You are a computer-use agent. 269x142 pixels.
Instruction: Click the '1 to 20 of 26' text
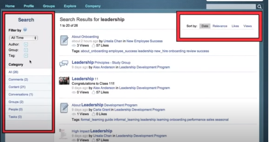pyautogui.click(x=69, y=25)
